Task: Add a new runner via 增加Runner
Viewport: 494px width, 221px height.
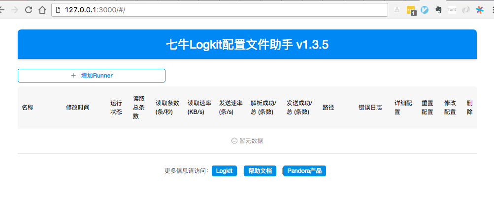Action: (x=92, y=76)
